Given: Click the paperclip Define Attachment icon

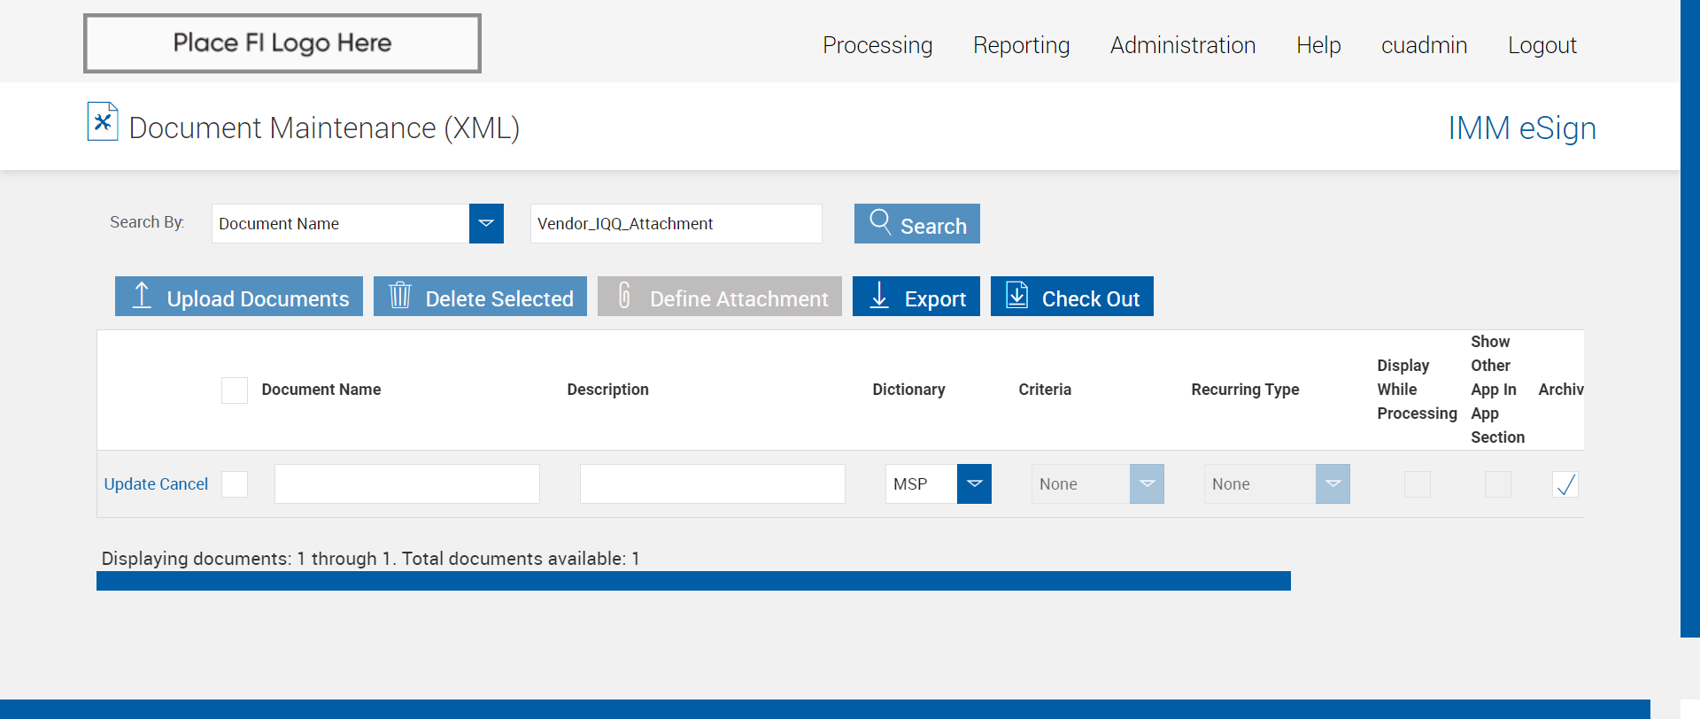Looking at the screenshot, I should (624, 295).
